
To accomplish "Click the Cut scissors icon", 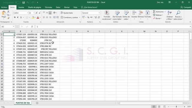I will (x=8, y=11).
